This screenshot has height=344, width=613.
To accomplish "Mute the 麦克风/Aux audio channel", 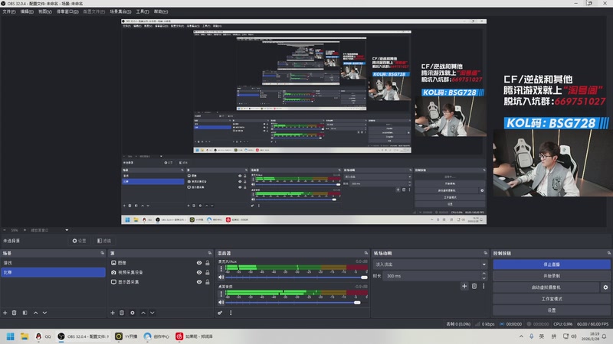I will 221,277.
